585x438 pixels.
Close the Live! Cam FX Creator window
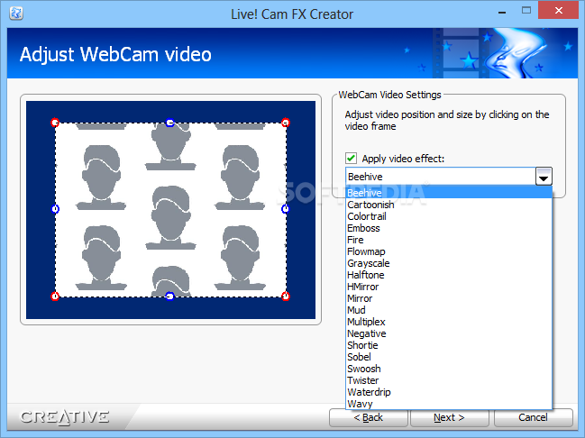559,11
